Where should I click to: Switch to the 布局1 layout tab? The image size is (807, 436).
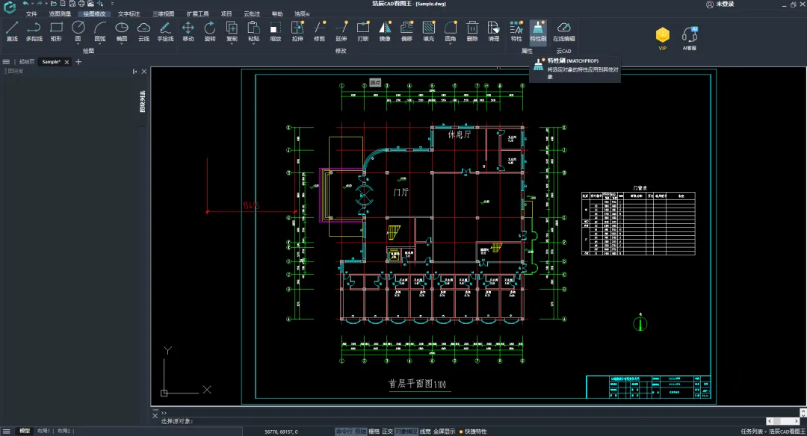(43, 431)
